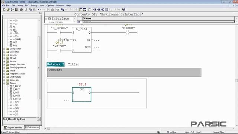Switch to the Program elements tab
Viewport: 238px width, 134px height.
pos(13,127)
